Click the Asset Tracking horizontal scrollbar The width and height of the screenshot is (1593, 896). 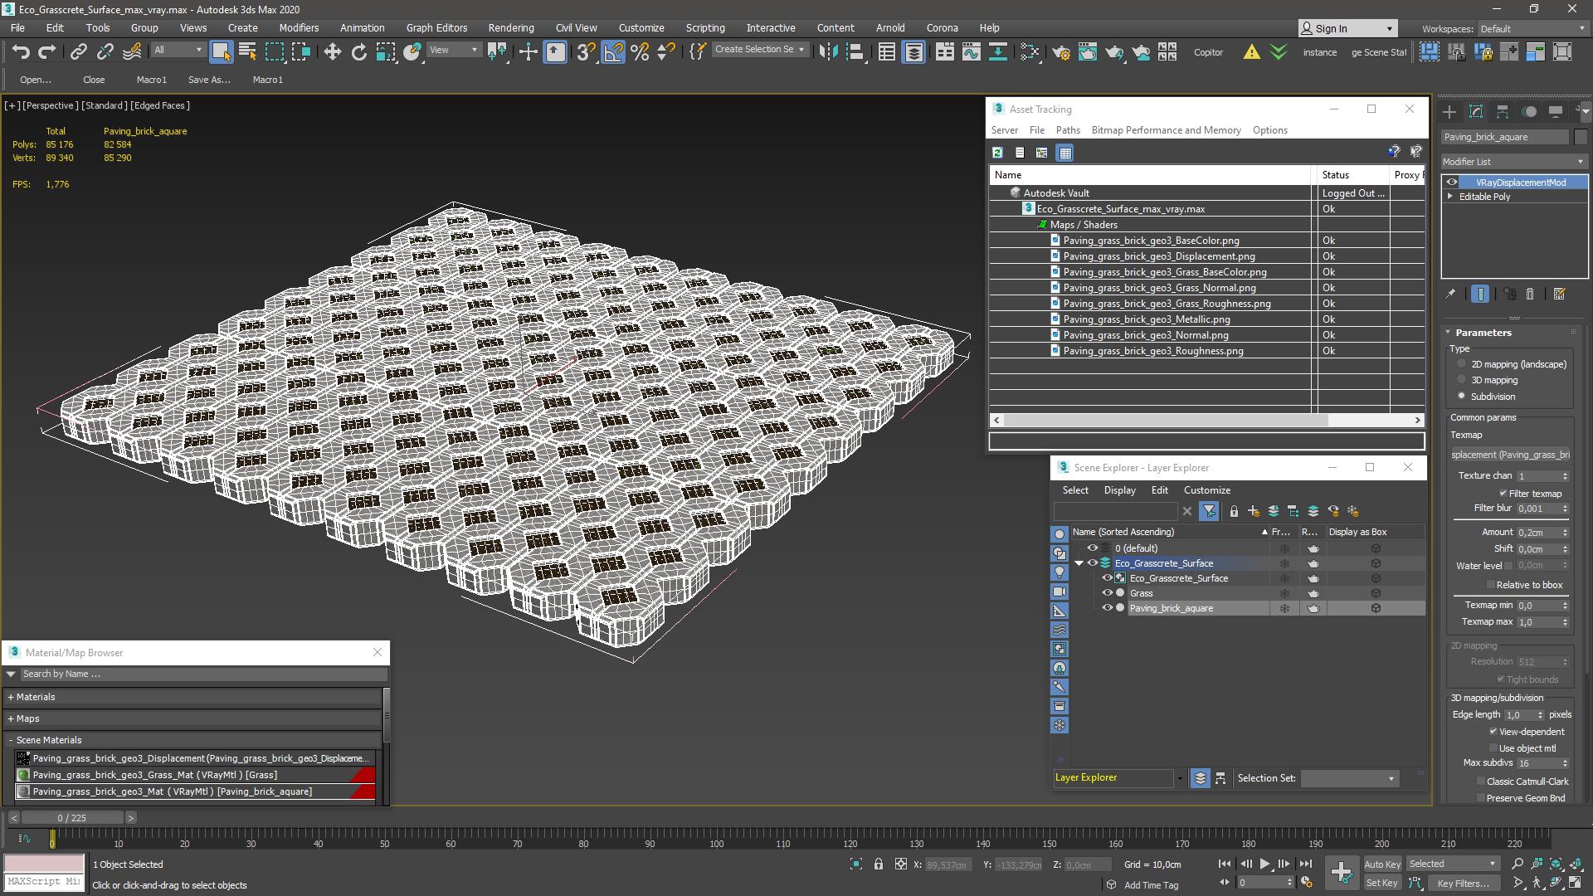click(1206, 421)
